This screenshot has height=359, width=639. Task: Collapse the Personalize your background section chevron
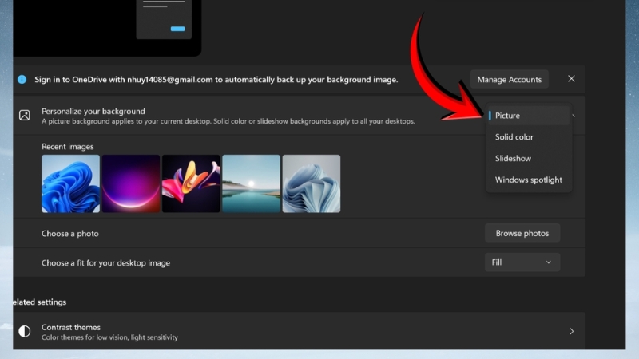click(x=574, y=116)
